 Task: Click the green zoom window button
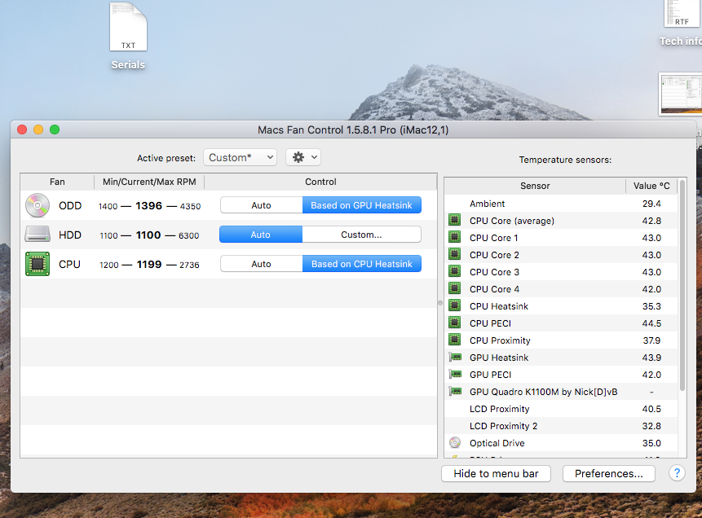click(x=55, y=129)
